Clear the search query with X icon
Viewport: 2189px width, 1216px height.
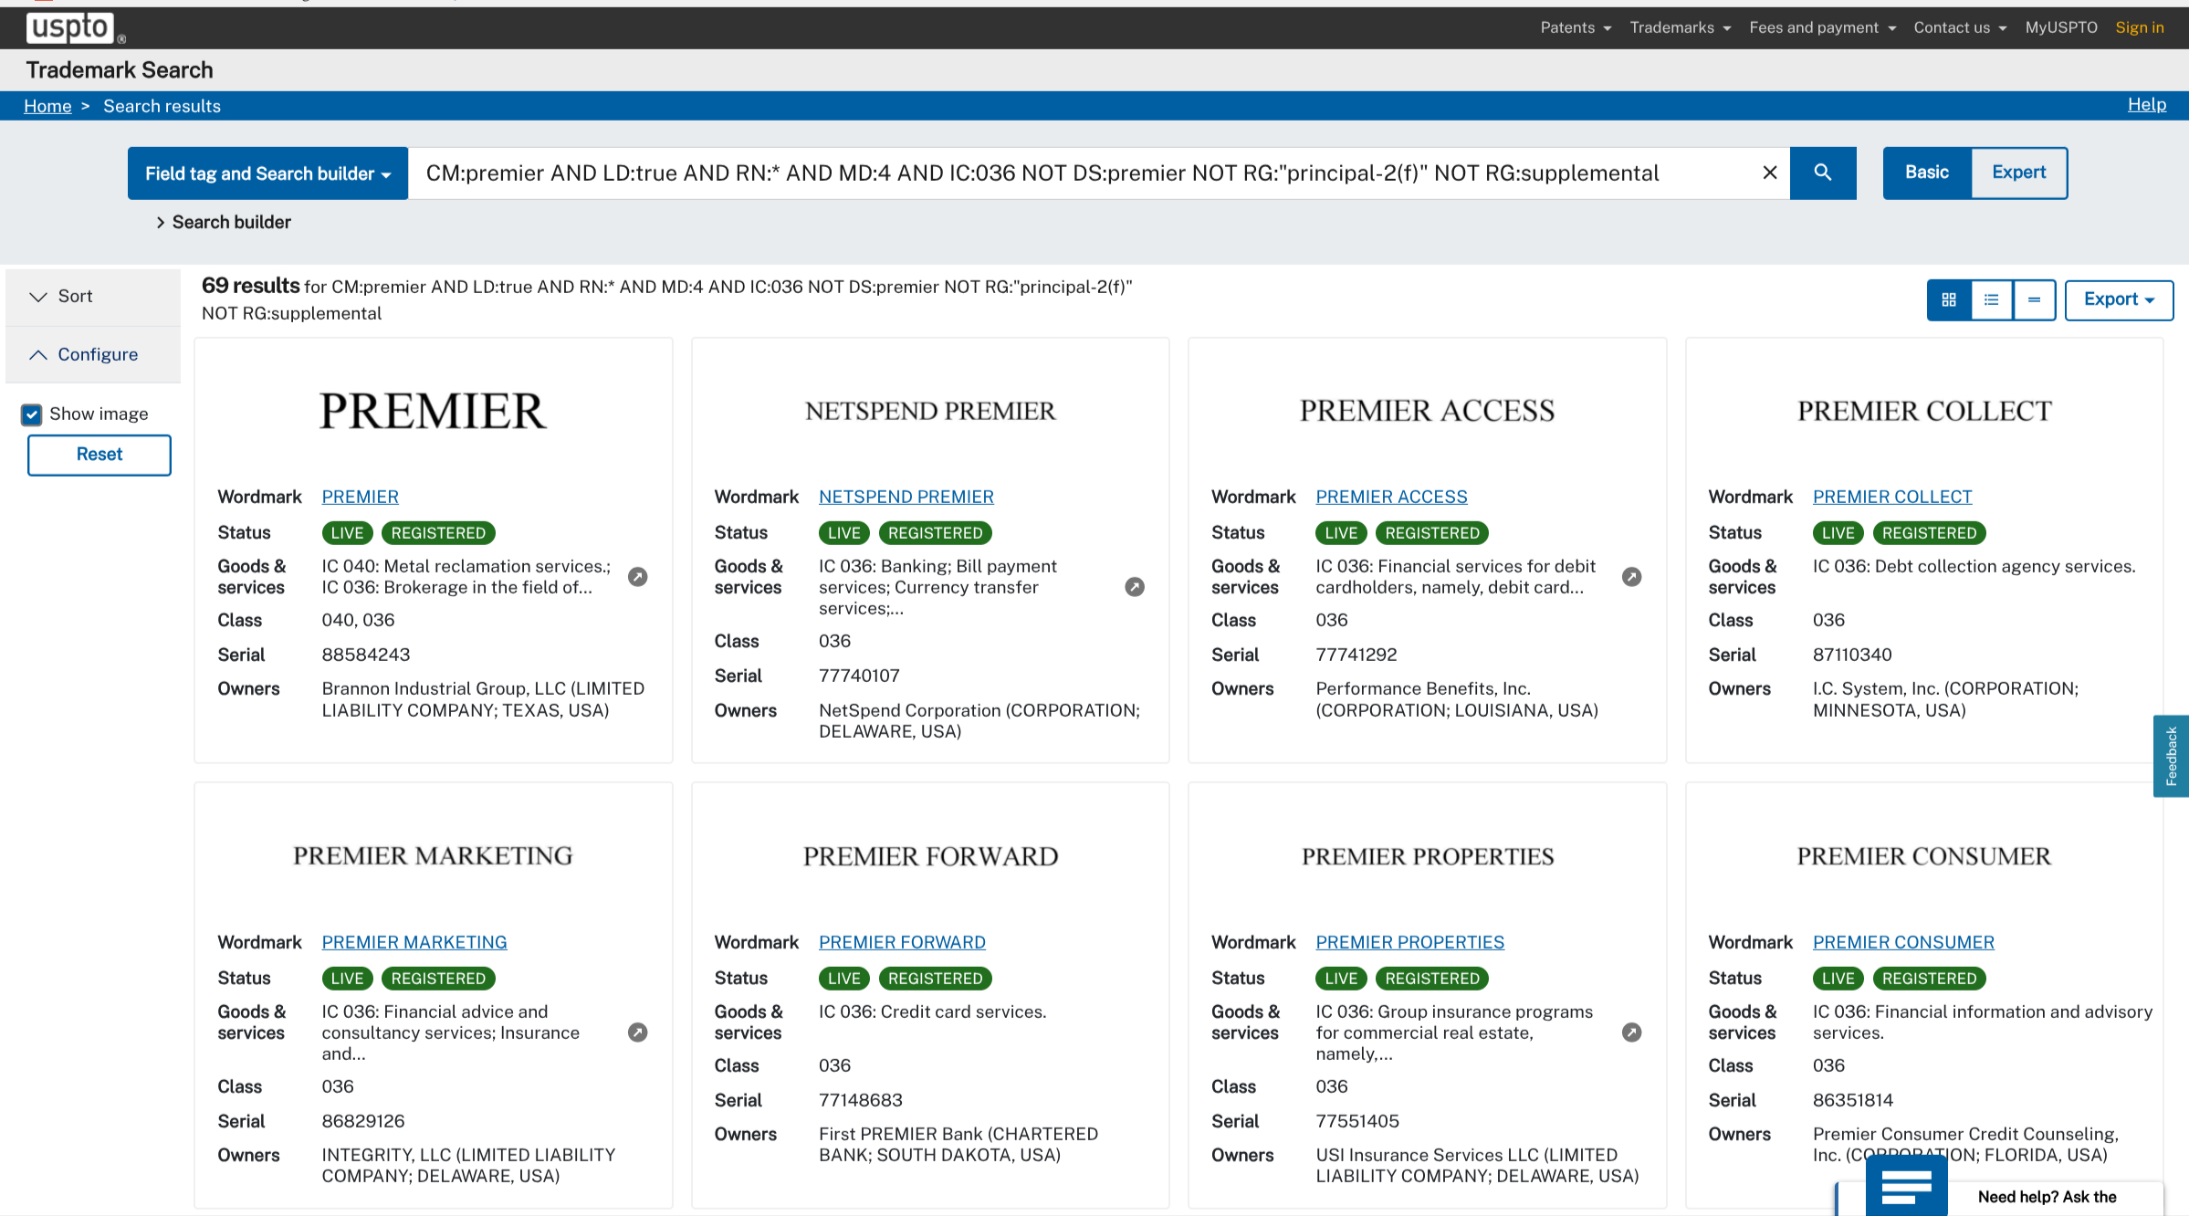click(1769, 173)
